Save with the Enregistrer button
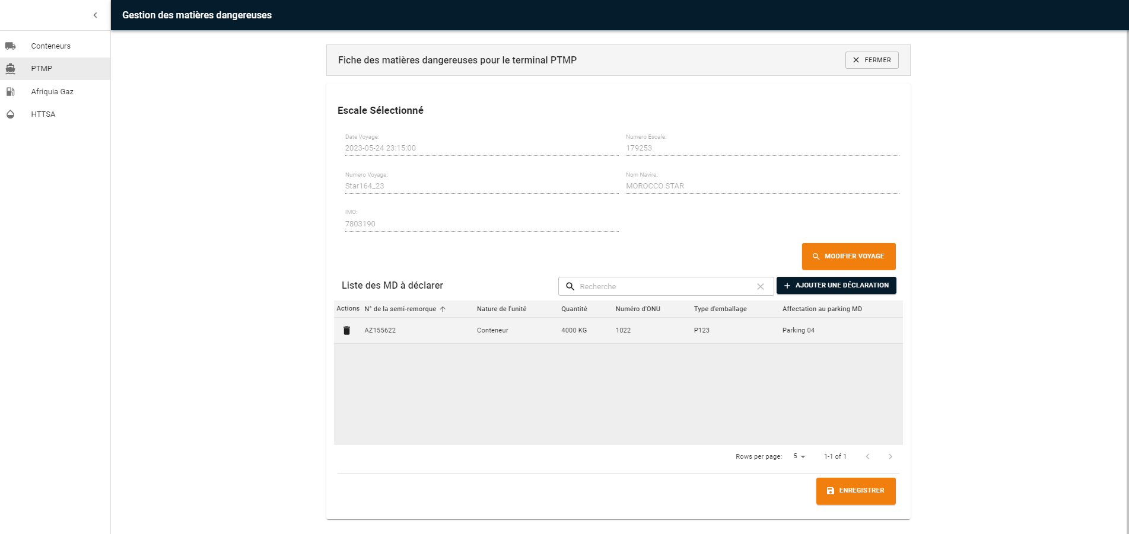The height and width of the screenshot is (534, 1129). click(x=856, y=491)
